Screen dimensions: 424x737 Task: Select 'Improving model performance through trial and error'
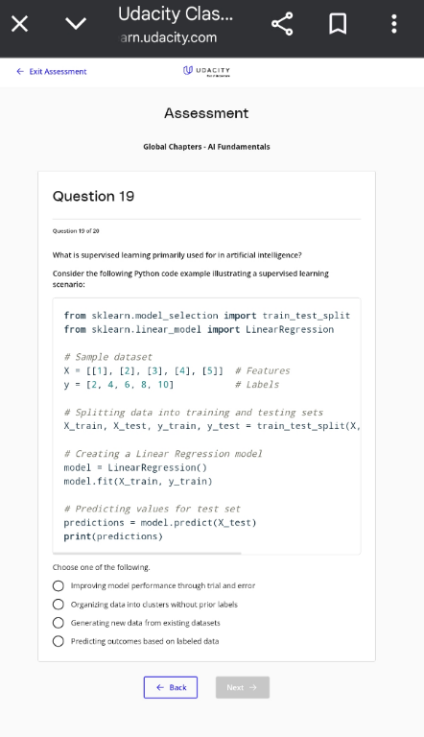(59, 585)
